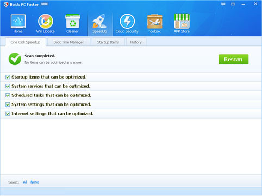This screenshot has height=196, width=262.
Task: Click the 'Scan completed.' heading text
Action: click(x=40, y=56)
